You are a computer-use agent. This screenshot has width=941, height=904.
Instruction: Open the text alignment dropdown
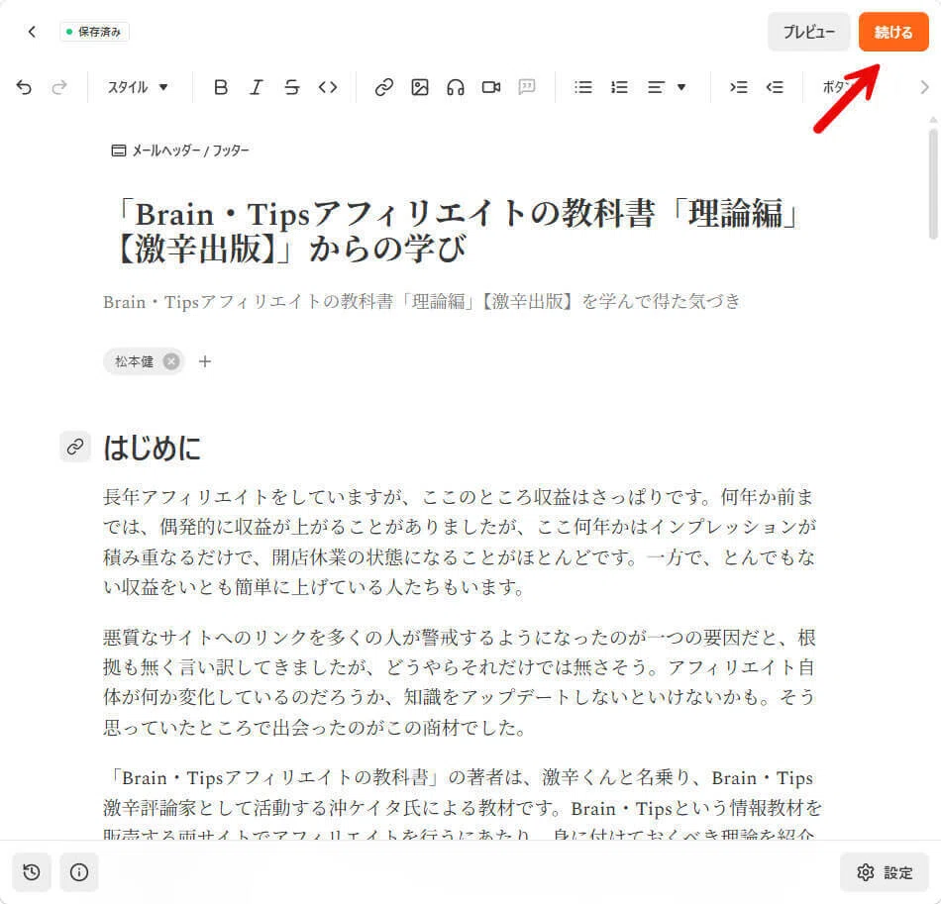[x=667, y=87]
